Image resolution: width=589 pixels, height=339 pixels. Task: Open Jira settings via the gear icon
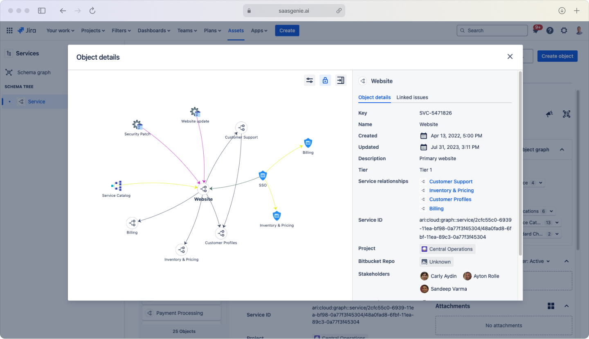point(564,30)
